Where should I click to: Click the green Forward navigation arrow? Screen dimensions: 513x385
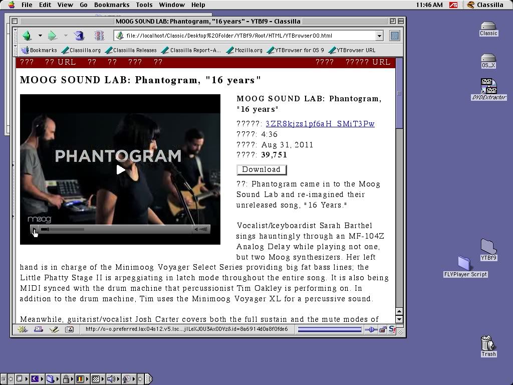tap(52, 36)
